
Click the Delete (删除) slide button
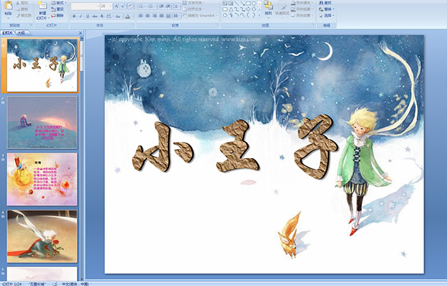(x=57, y=15)
